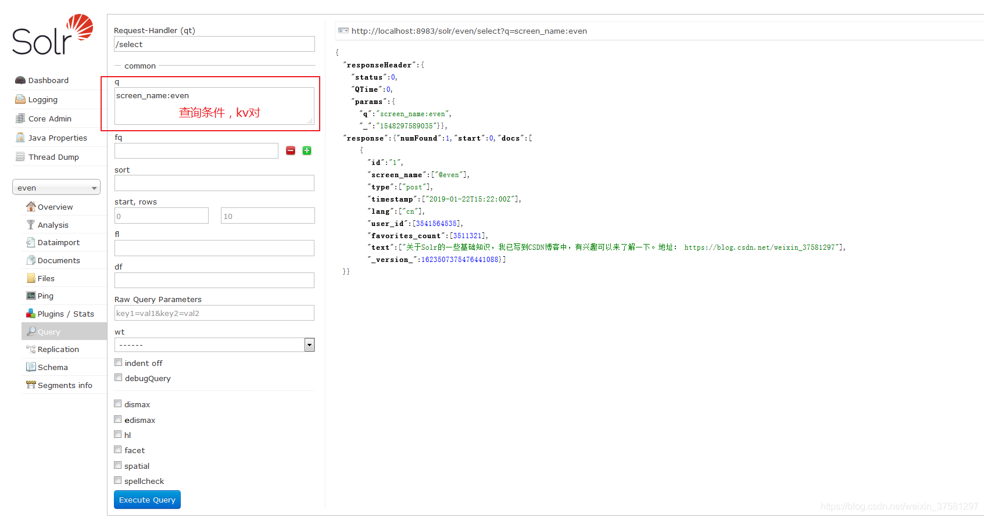Viewport: 984px width, 517px height.
Task: Enable the spatial checkbox
Action: coord(118,465)
